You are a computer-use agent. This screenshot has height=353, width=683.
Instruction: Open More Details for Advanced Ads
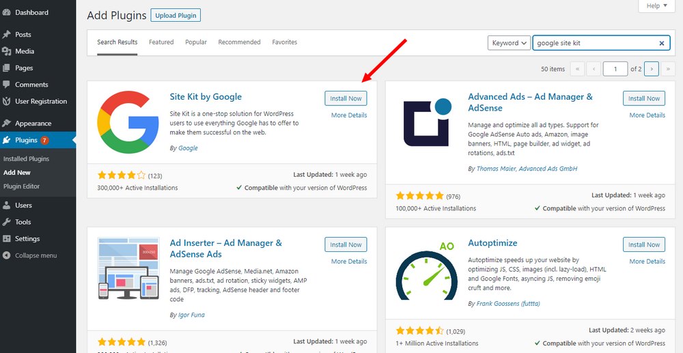647,115
